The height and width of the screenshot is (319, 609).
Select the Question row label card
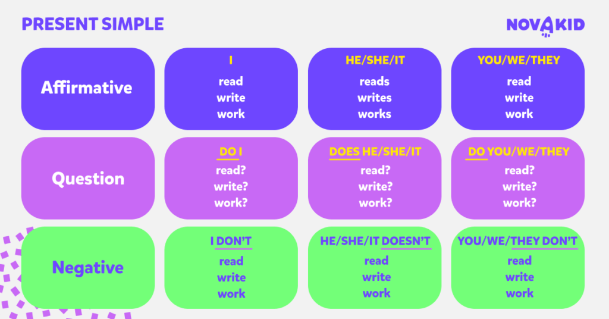coord(87,179)
